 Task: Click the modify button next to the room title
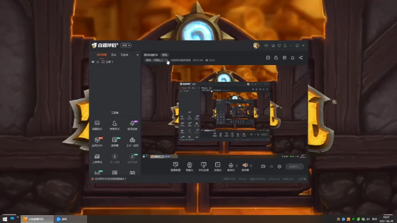[x=165, y=55]
